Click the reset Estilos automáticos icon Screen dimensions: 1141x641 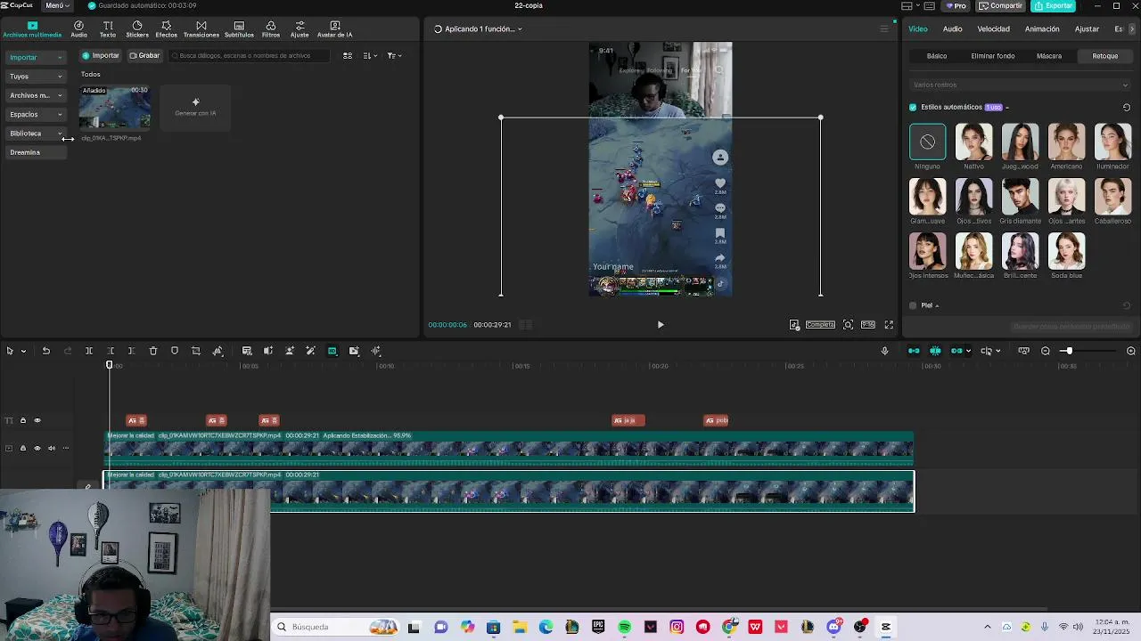click(1126, 107)
